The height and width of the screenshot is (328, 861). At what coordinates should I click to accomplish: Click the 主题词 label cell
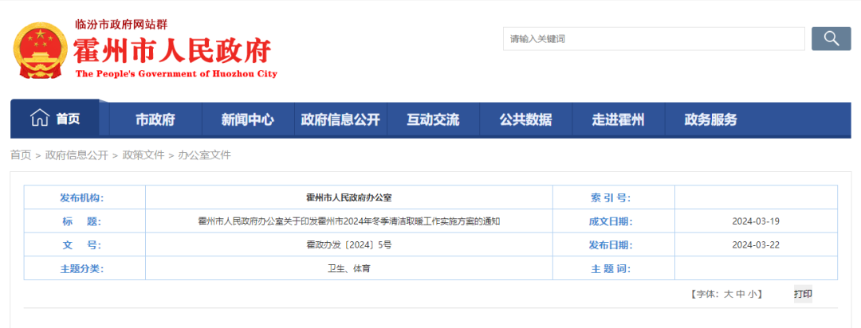click(613, 269)
